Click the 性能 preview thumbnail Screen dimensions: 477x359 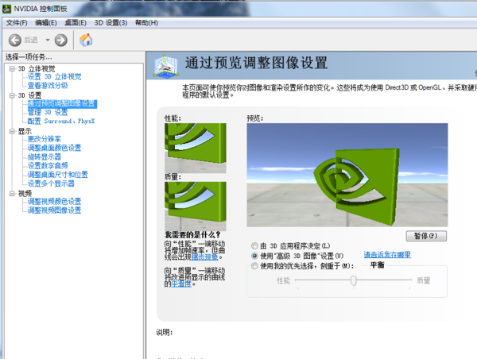click(x=196, y=148)
